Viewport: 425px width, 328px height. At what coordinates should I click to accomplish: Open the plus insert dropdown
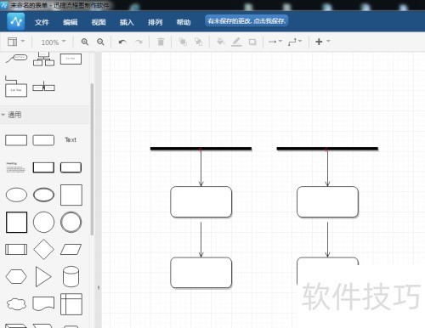coord(322,42)
